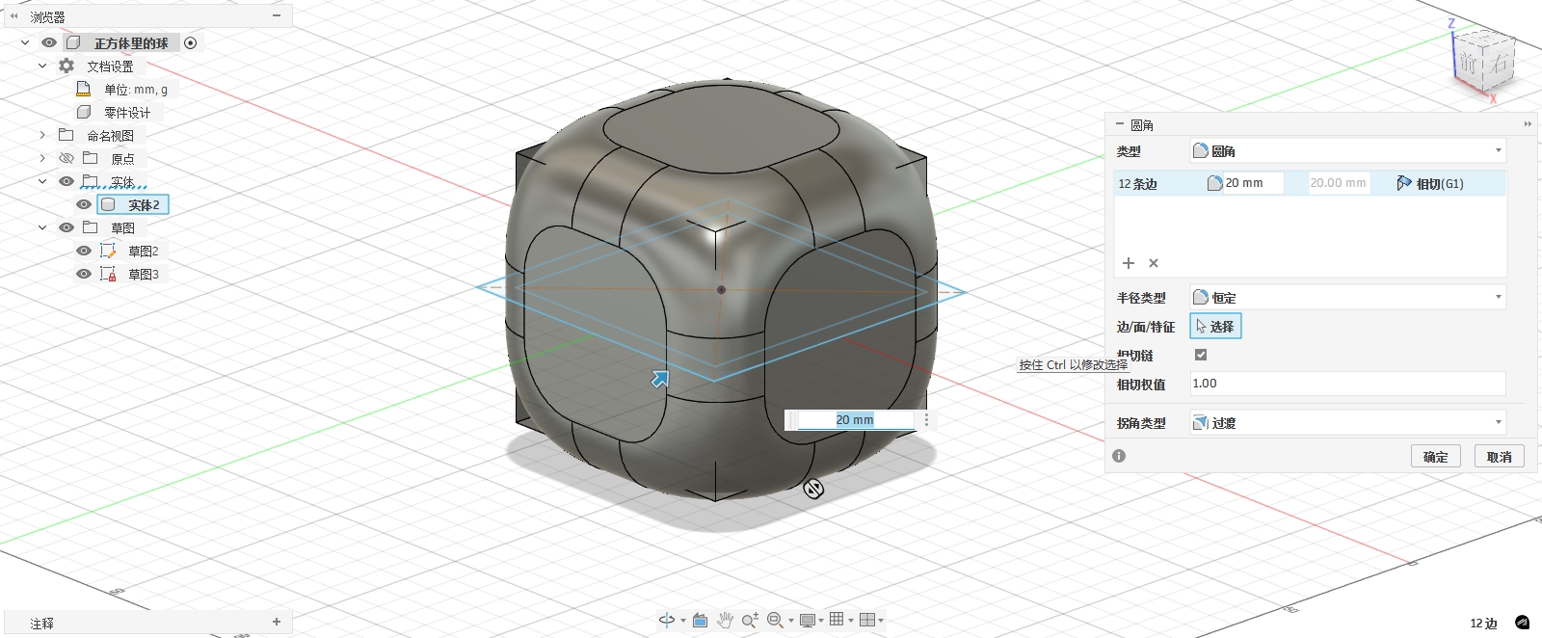The width and height of the screenshot is (1542, 638).
Task: Collapse the 圆角 dialog minus button
Action: tap(1119, 124)
